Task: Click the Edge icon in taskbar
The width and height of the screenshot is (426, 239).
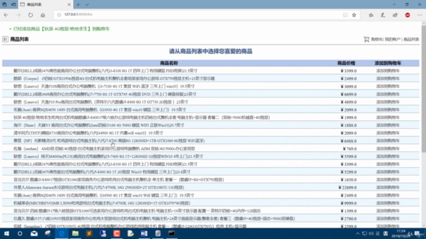Action: (x=62, y=233)
